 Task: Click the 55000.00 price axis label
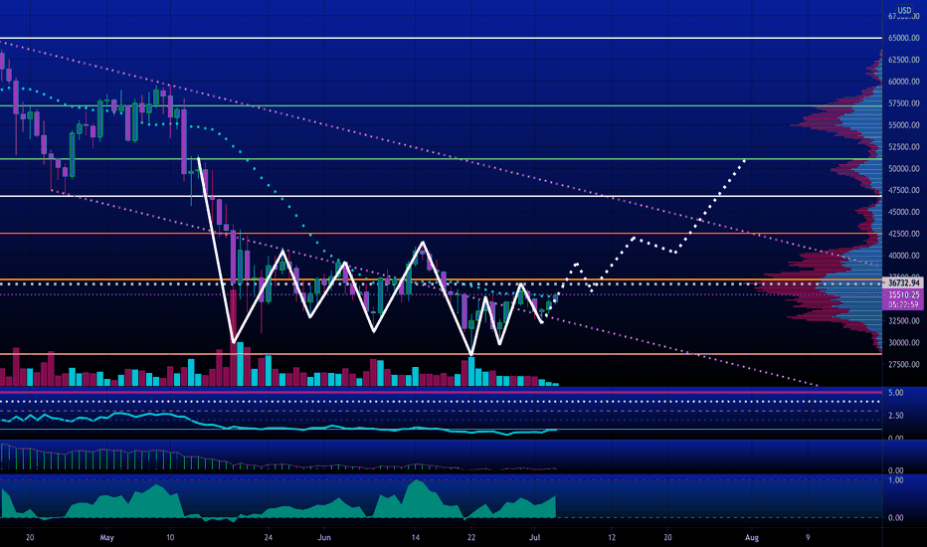(x=904, y=125)
